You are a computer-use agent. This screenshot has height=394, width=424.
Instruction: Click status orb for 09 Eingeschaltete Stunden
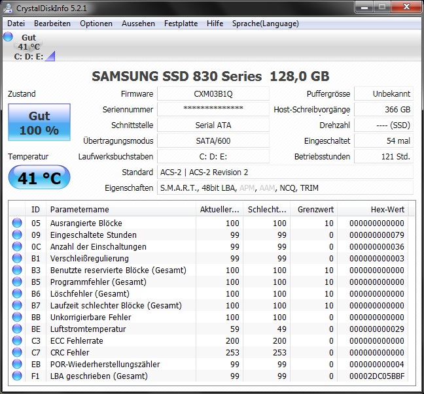(17, 235)
